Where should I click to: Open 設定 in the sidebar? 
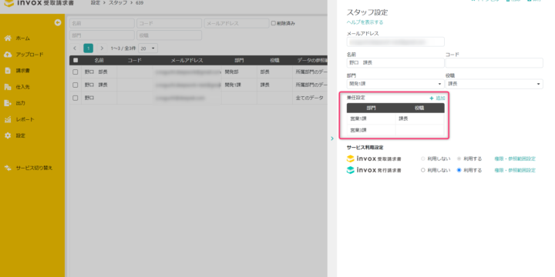pos(20,135)
